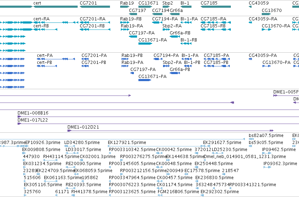
Task: Select EST label CK02001.3prime
Action: pos(98,157)
